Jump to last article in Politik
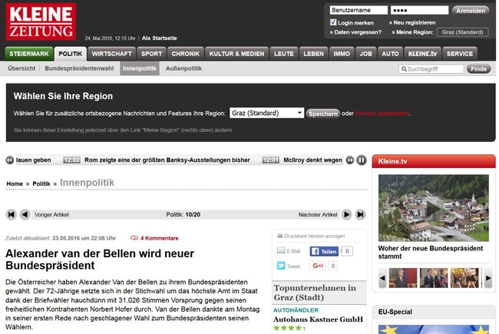The image size is (499, 334). click(x=360, y=215)
